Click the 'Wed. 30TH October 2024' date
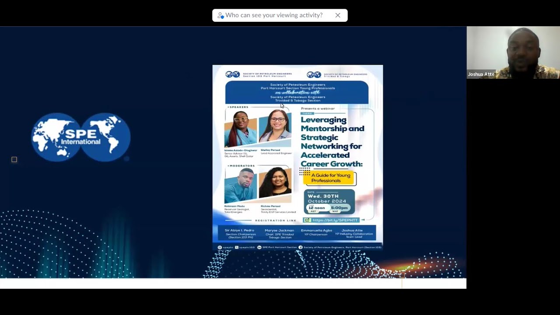The width and height of the screenshot is (560, 315). 327,199
